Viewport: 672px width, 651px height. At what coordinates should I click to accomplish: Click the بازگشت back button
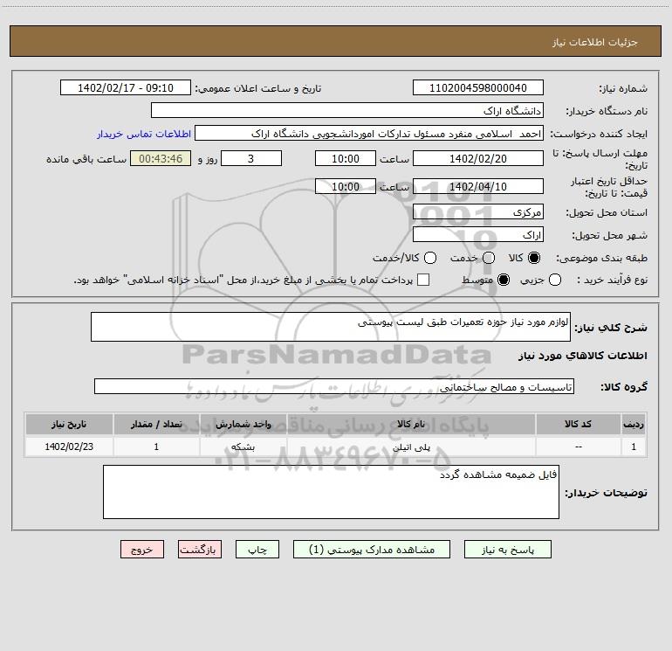coord(200,550)
